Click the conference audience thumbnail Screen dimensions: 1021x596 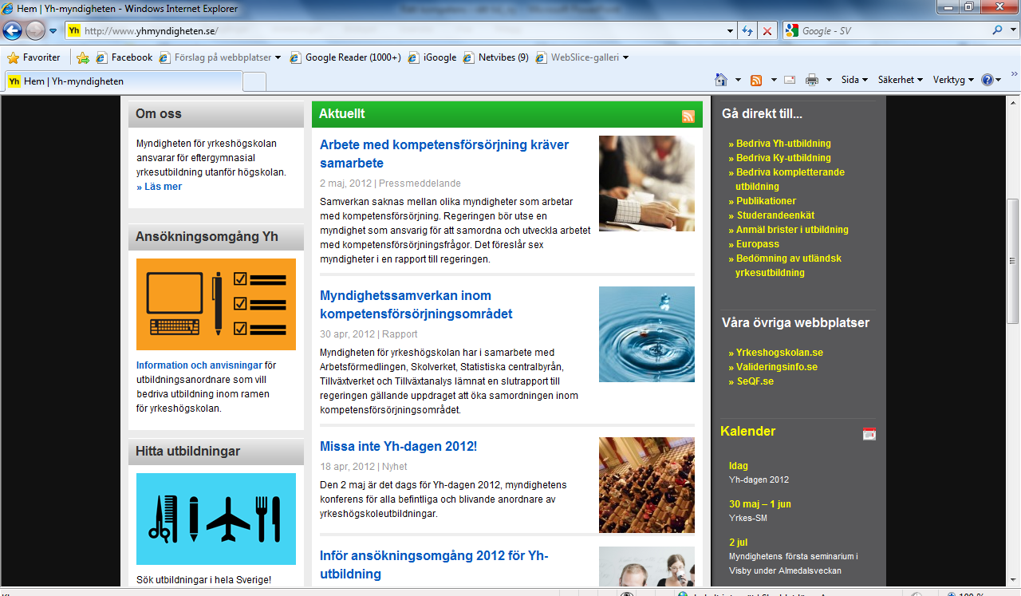647,485
